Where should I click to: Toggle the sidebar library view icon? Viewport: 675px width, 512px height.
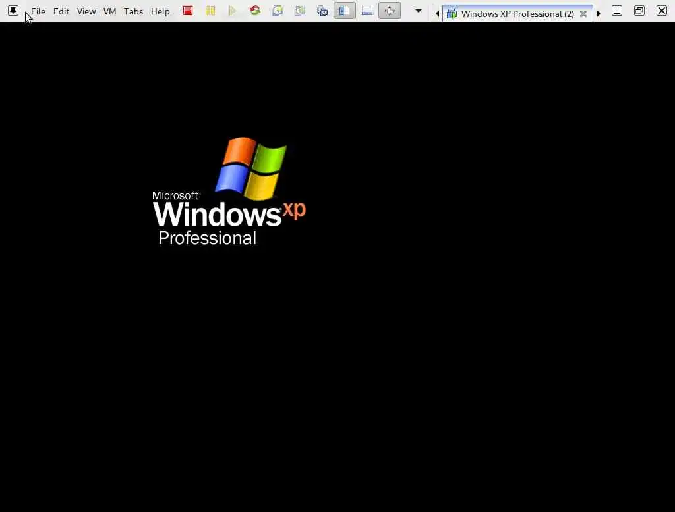[x=344, y=11]
